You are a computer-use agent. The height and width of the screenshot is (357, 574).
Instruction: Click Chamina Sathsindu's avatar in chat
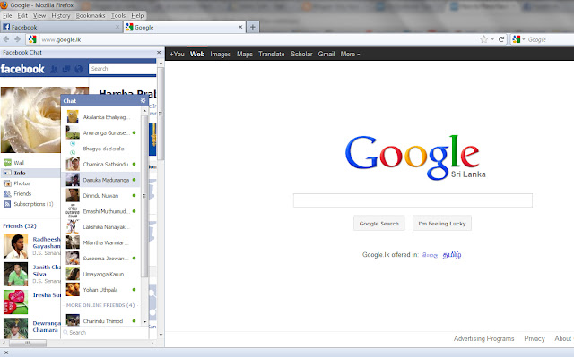click(x=73, y=164)
